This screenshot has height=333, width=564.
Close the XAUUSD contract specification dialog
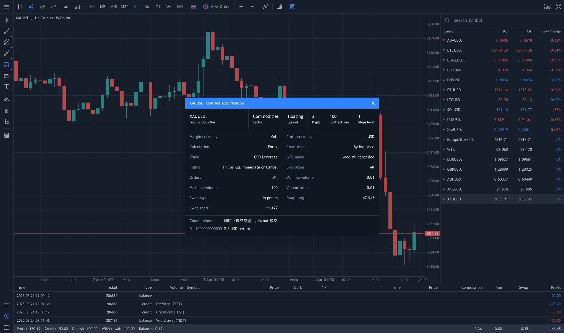click(x=373, y=103)
